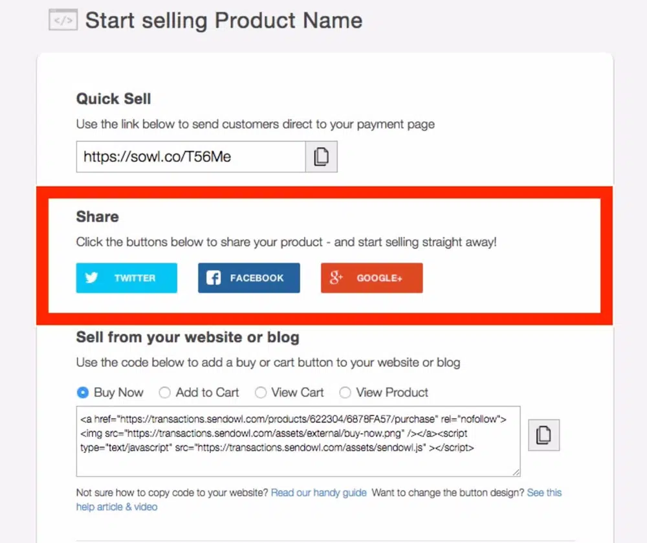Share product on Facebook button

[249, 278]
